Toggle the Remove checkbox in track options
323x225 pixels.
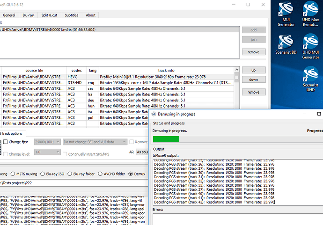132,142
